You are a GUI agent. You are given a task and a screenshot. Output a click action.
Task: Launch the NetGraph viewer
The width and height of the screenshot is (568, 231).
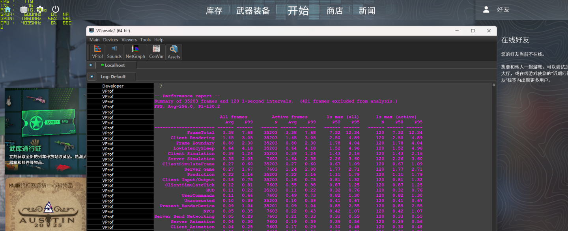[x=135, y=52]
